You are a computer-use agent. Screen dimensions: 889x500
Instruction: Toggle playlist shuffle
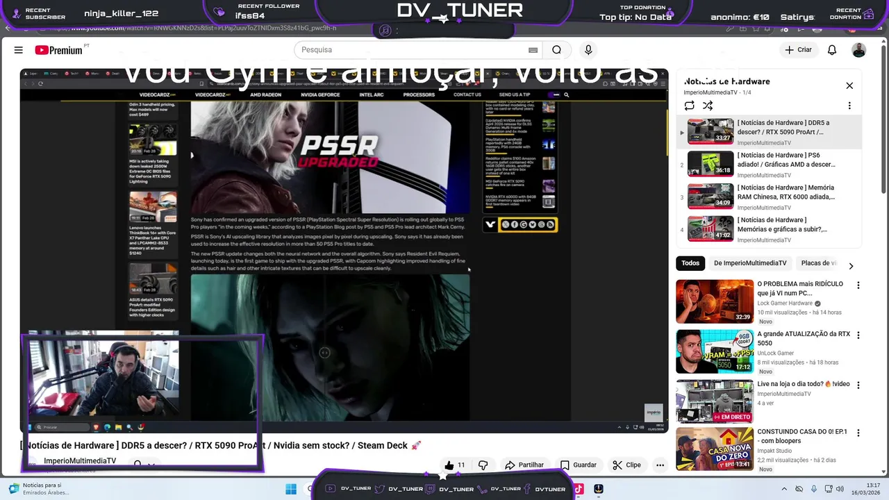pyautogui.click(x=708, y=106)
